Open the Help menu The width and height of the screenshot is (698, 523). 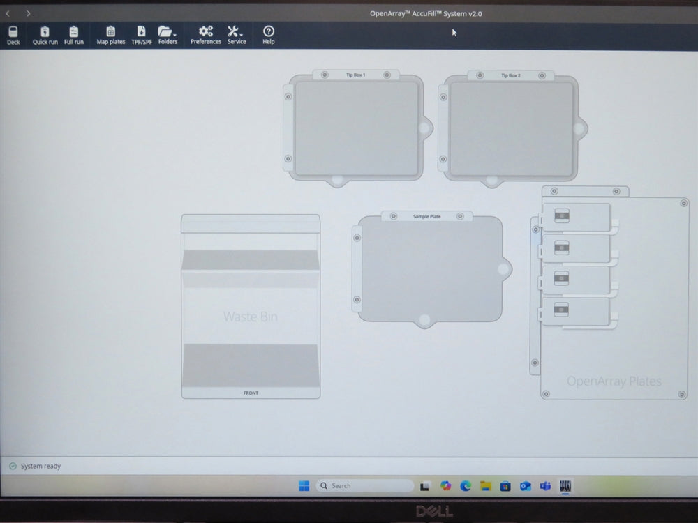[x=269, y=35]
